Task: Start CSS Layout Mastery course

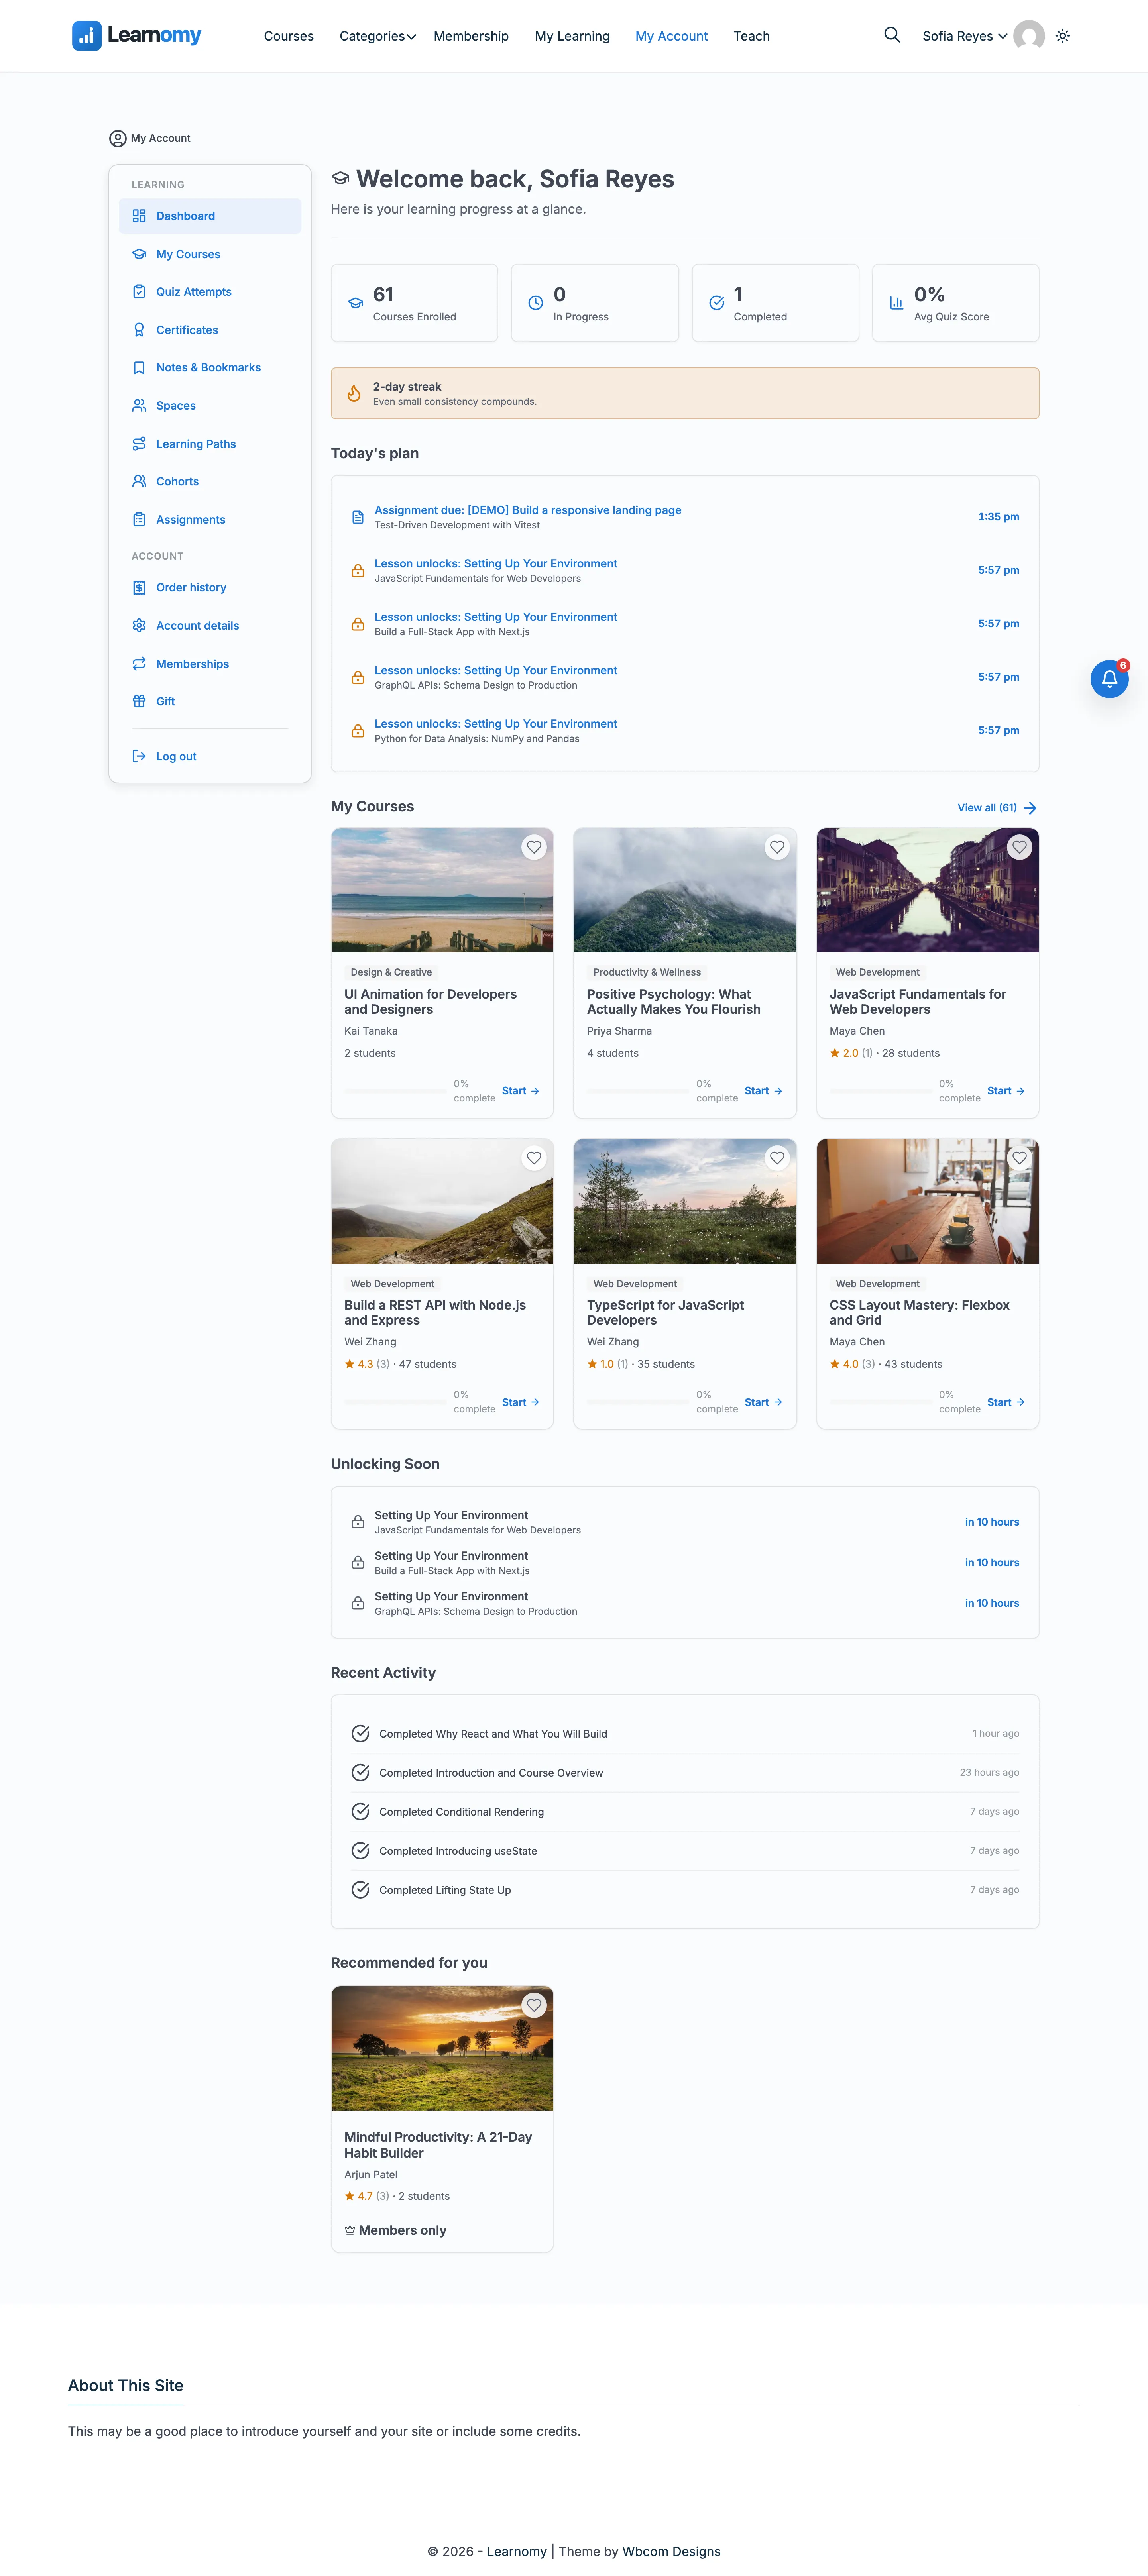Action: tap(1006, 1402)
